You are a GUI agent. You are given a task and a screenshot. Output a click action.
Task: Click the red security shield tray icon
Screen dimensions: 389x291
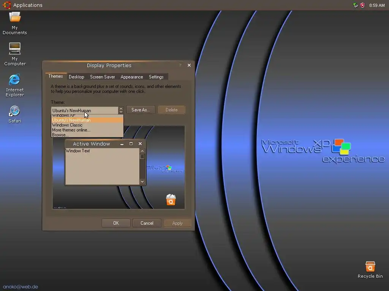362,5
